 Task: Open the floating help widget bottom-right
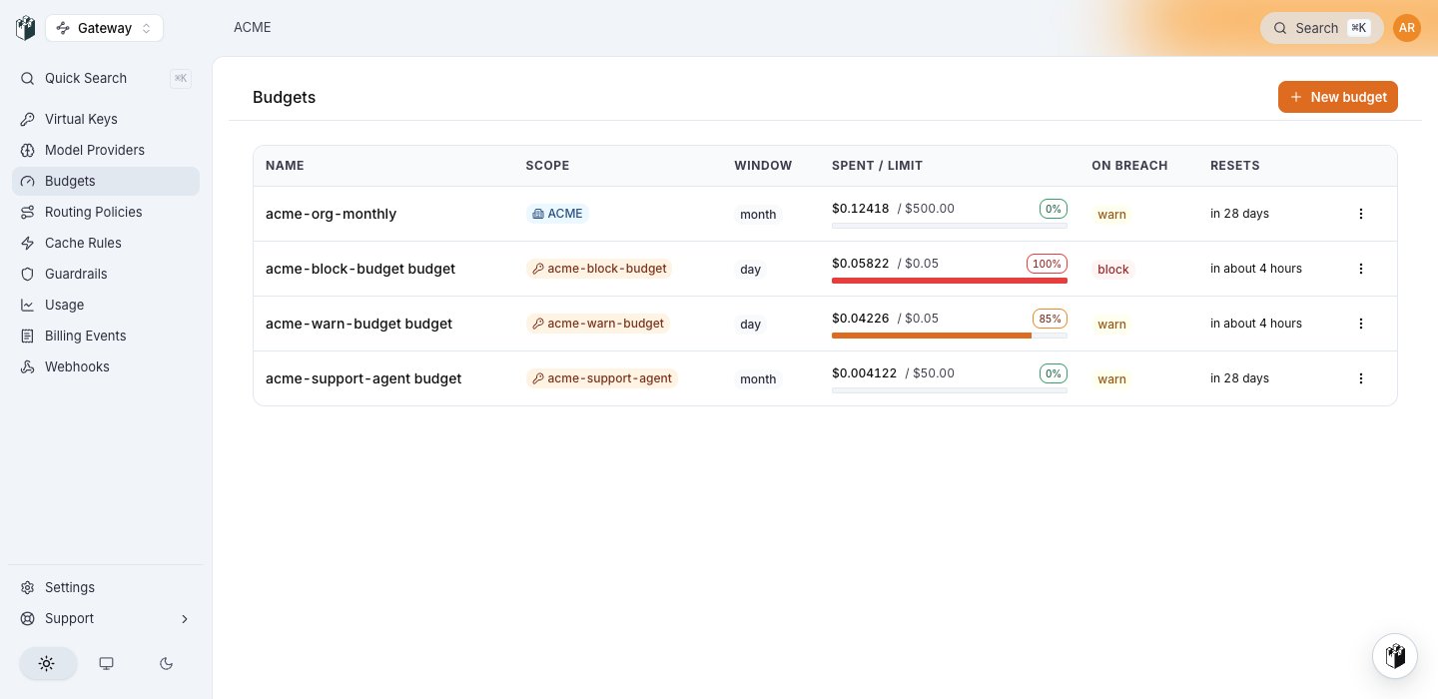1395,656
